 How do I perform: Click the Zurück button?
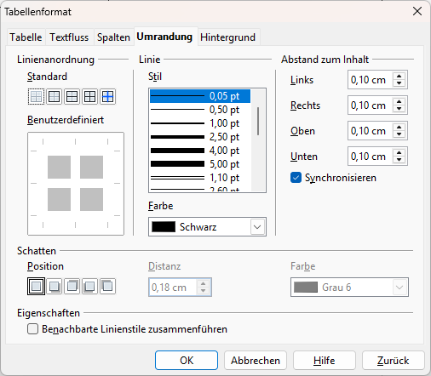pyautogui.click(x=394, y=361)
